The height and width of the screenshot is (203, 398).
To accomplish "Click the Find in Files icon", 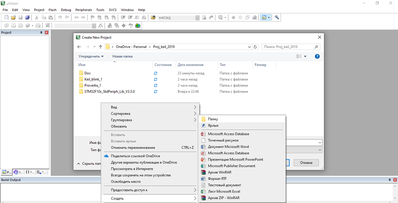I will coord(153,18).
